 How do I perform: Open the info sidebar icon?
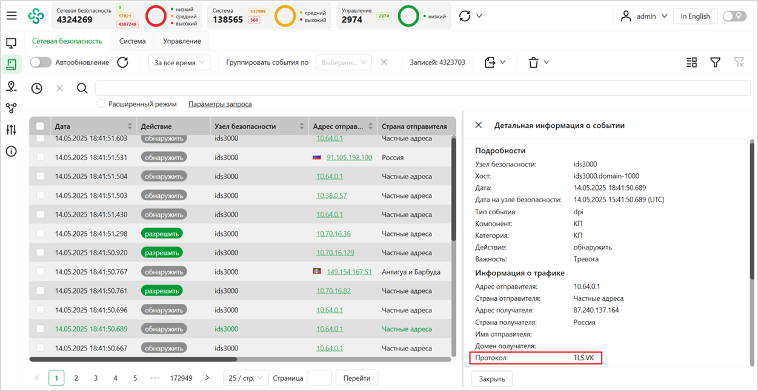tap(11, 151)
